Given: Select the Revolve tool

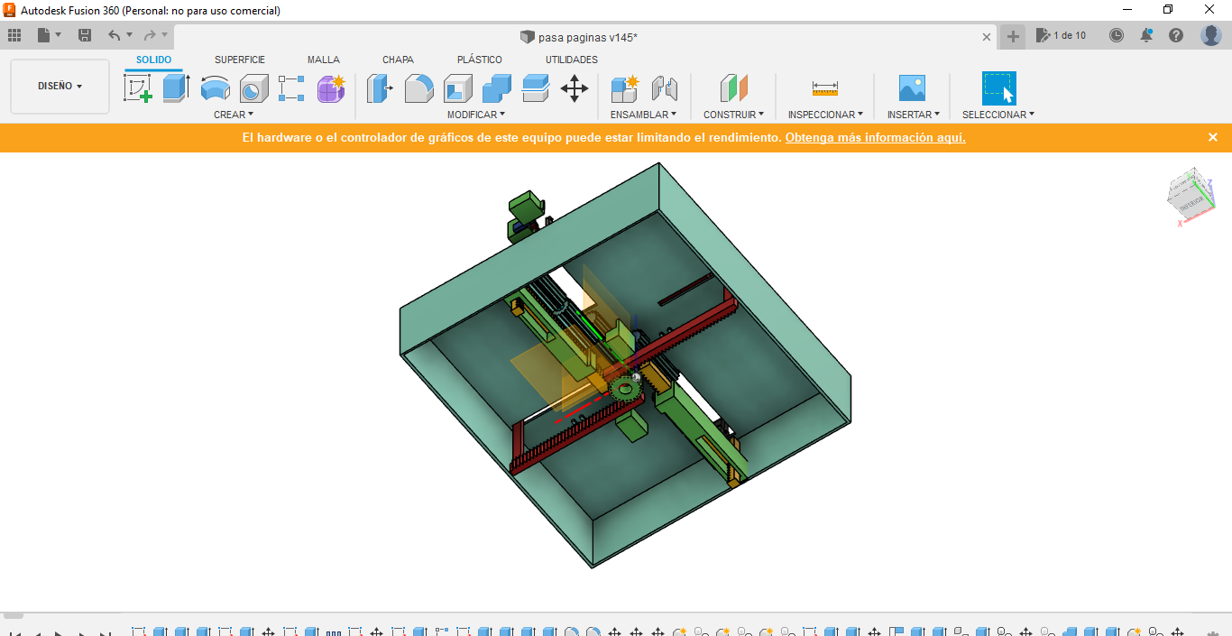Looking at the screenshot, I should pyautogui.click(x=215, y=88).
